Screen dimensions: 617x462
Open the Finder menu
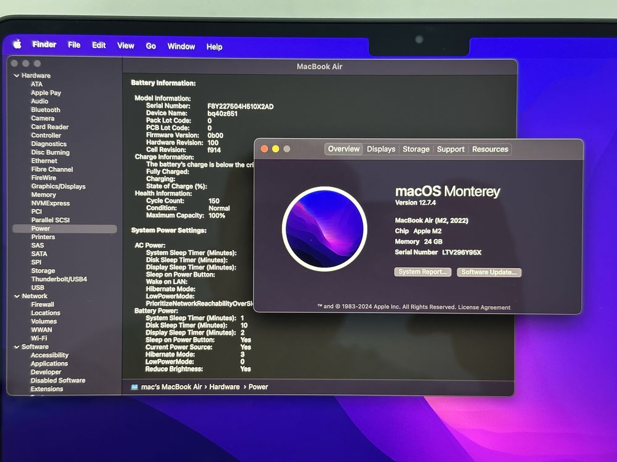click(44, 44)
